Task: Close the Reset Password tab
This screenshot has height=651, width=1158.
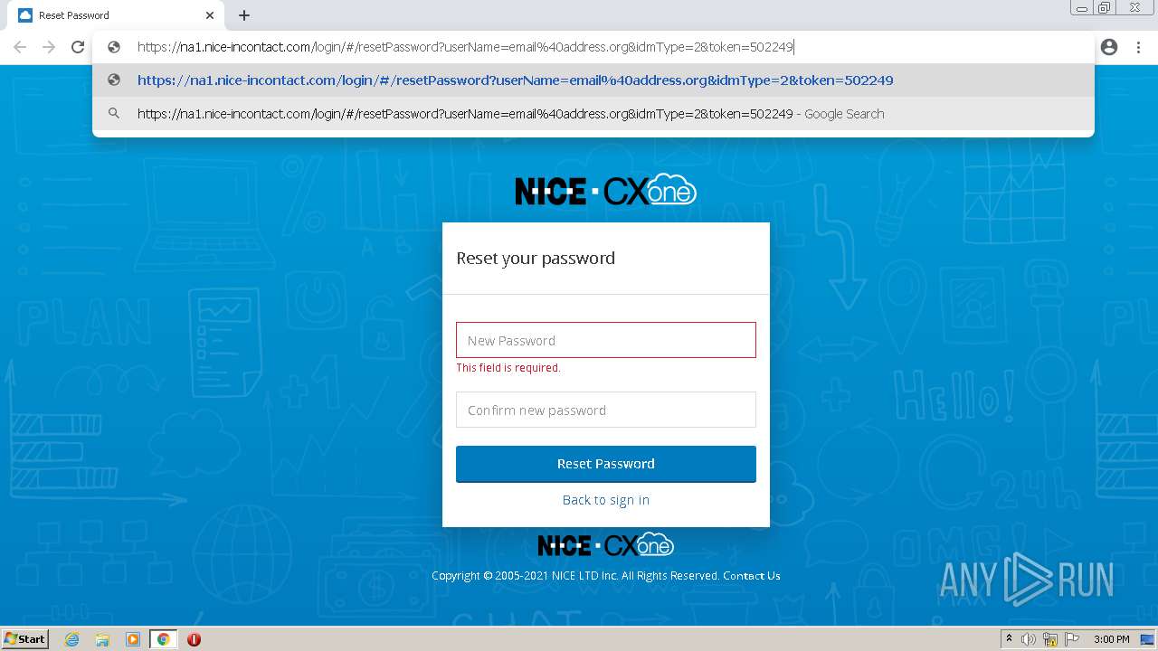Action: tap(210, 15)
